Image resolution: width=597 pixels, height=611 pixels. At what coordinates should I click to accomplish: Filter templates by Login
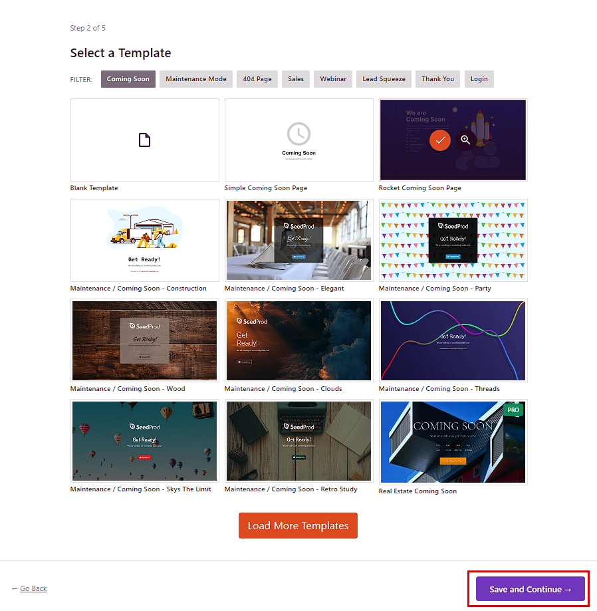(x=479, y=79)
